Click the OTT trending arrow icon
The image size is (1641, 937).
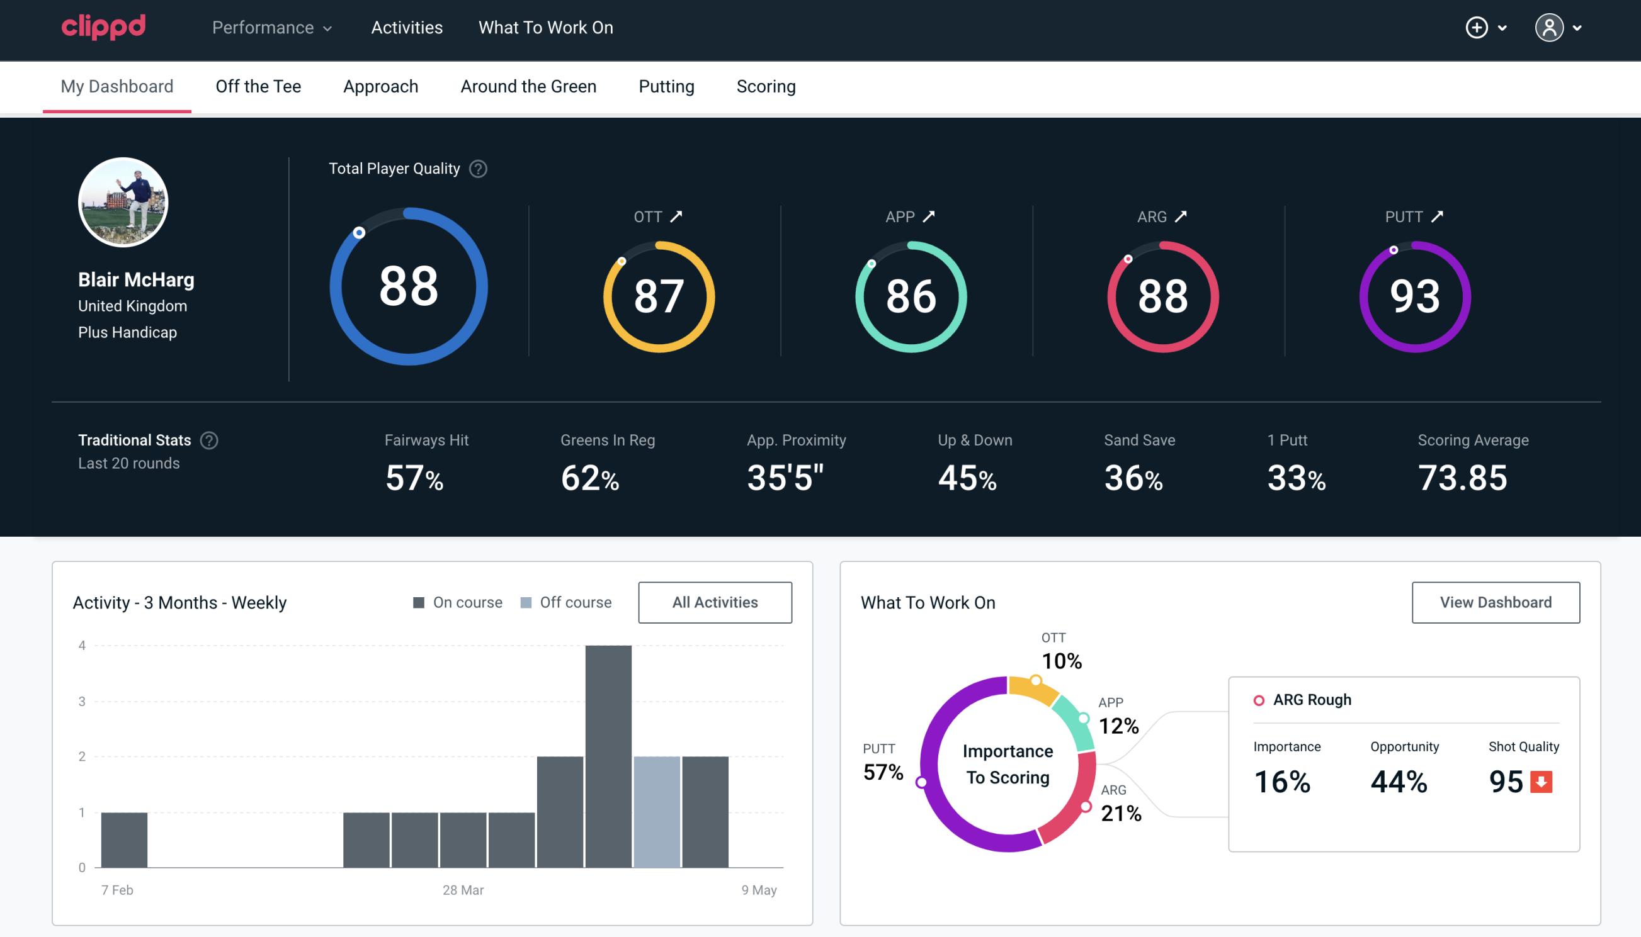[678, 216]
